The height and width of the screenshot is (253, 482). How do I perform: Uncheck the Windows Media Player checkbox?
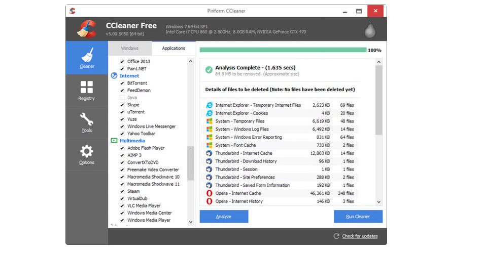[122, 220]
